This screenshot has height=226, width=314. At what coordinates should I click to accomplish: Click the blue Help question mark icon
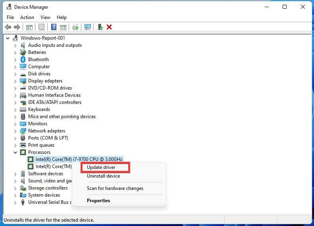[54, 27]
